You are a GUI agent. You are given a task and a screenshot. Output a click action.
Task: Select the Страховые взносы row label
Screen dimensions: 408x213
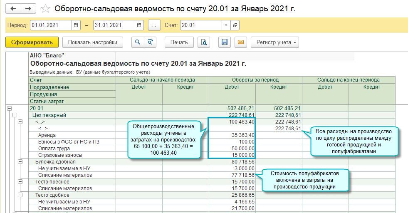coord(60,155)
